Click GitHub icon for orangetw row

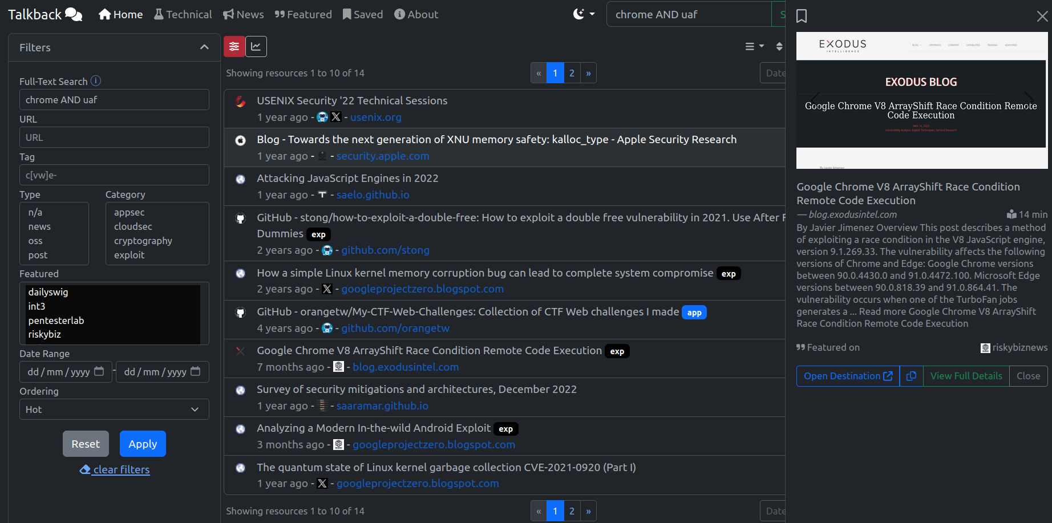click(241, 313)
